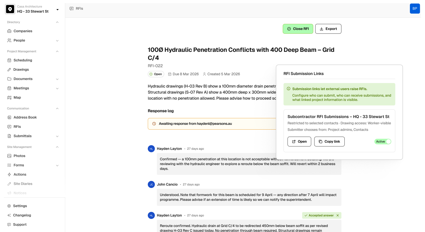
Task: Click the JC avatar for John Cancio
Action: [151, 184]
